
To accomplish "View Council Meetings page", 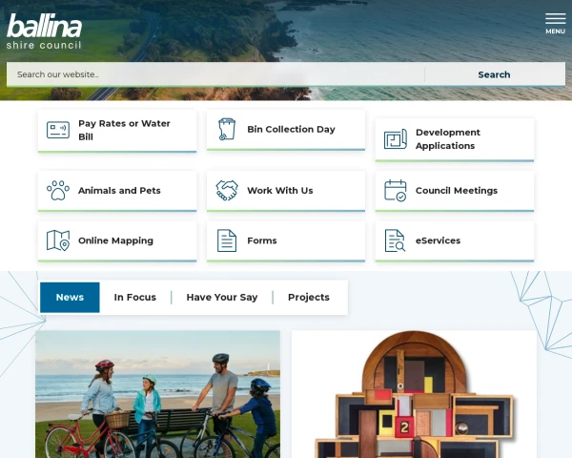I will click(455, 191).
